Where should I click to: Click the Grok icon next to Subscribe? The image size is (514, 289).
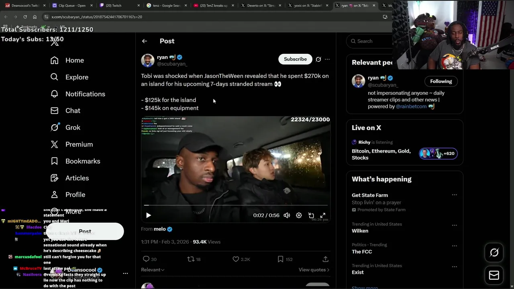(x=318, y=59)
